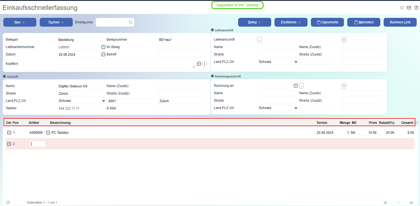This screenshot has height=206, width=420.
Task: Open the mail envelope icon in the header
Action: pyautogui.click(x=409, y=8)
